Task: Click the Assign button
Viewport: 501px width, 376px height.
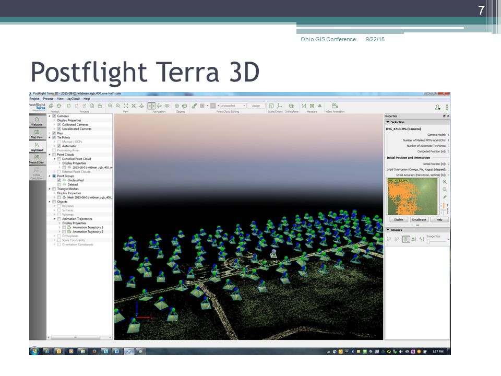Action: [256, 106]
